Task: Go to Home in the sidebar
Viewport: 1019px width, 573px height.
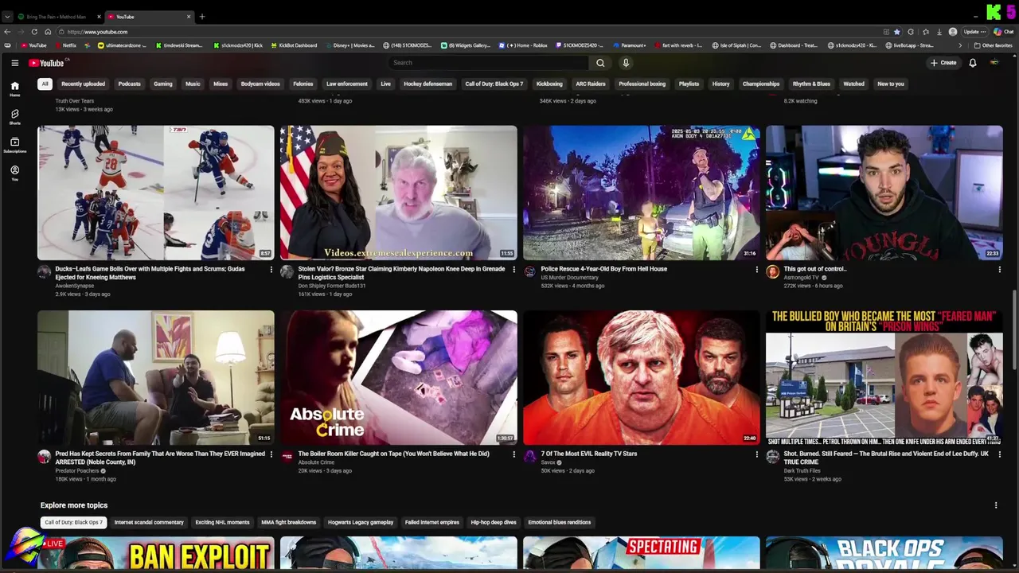Action: 14,88
